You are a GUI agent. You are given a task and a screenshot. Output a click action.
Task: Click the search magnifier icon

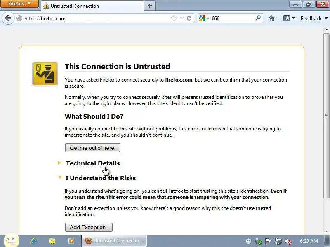coord(258,18)
